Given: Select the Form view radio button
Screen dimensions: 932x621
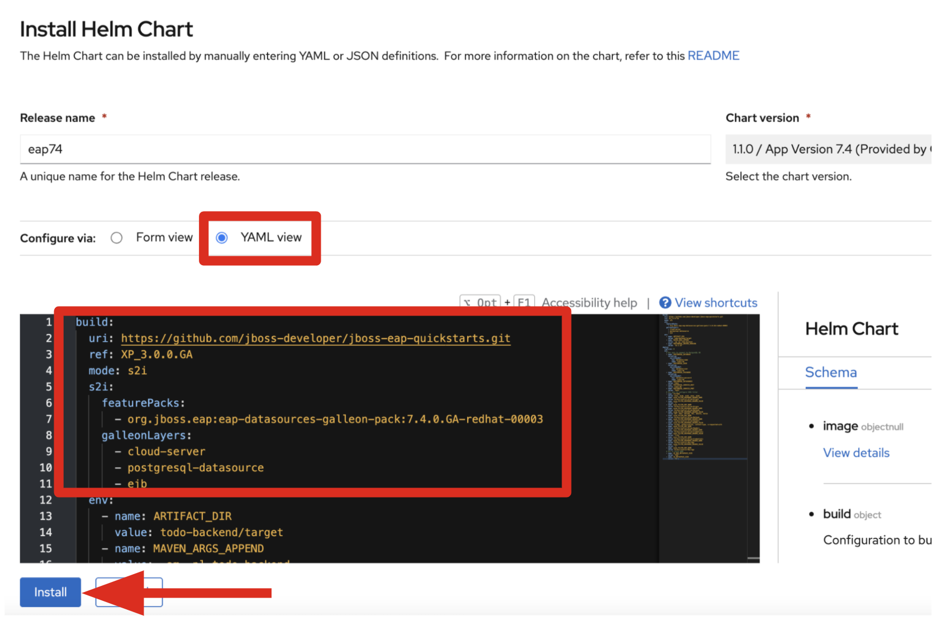Looking at the screenshot, I should pos(116,237).
